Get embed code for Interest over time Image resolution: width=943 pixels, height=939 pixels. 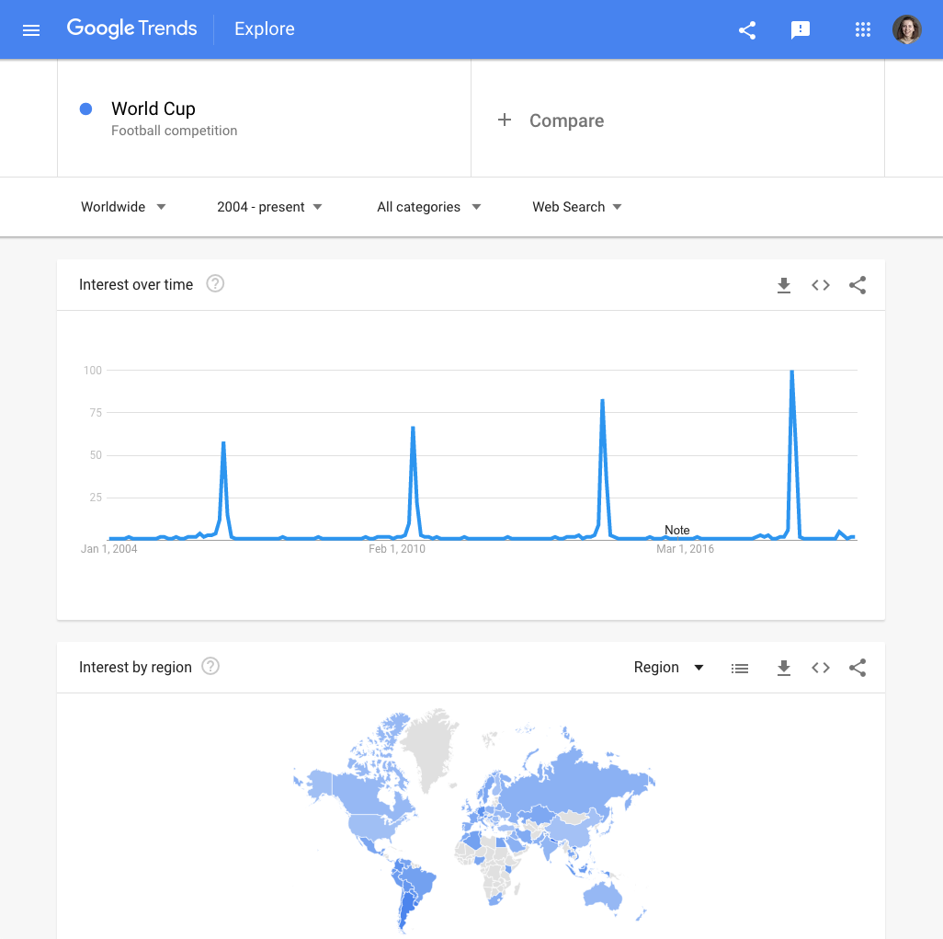coord(821,285)
